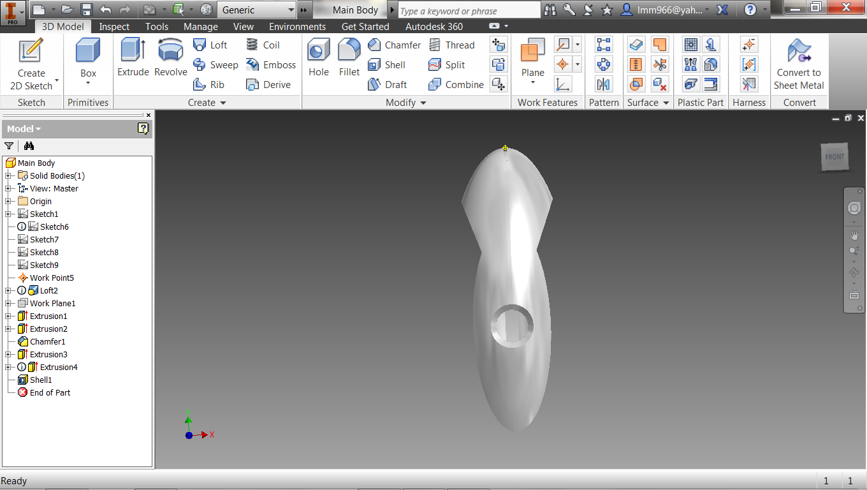Click the browser find binoculars icon
867x490 pixels.
point(29,146)
